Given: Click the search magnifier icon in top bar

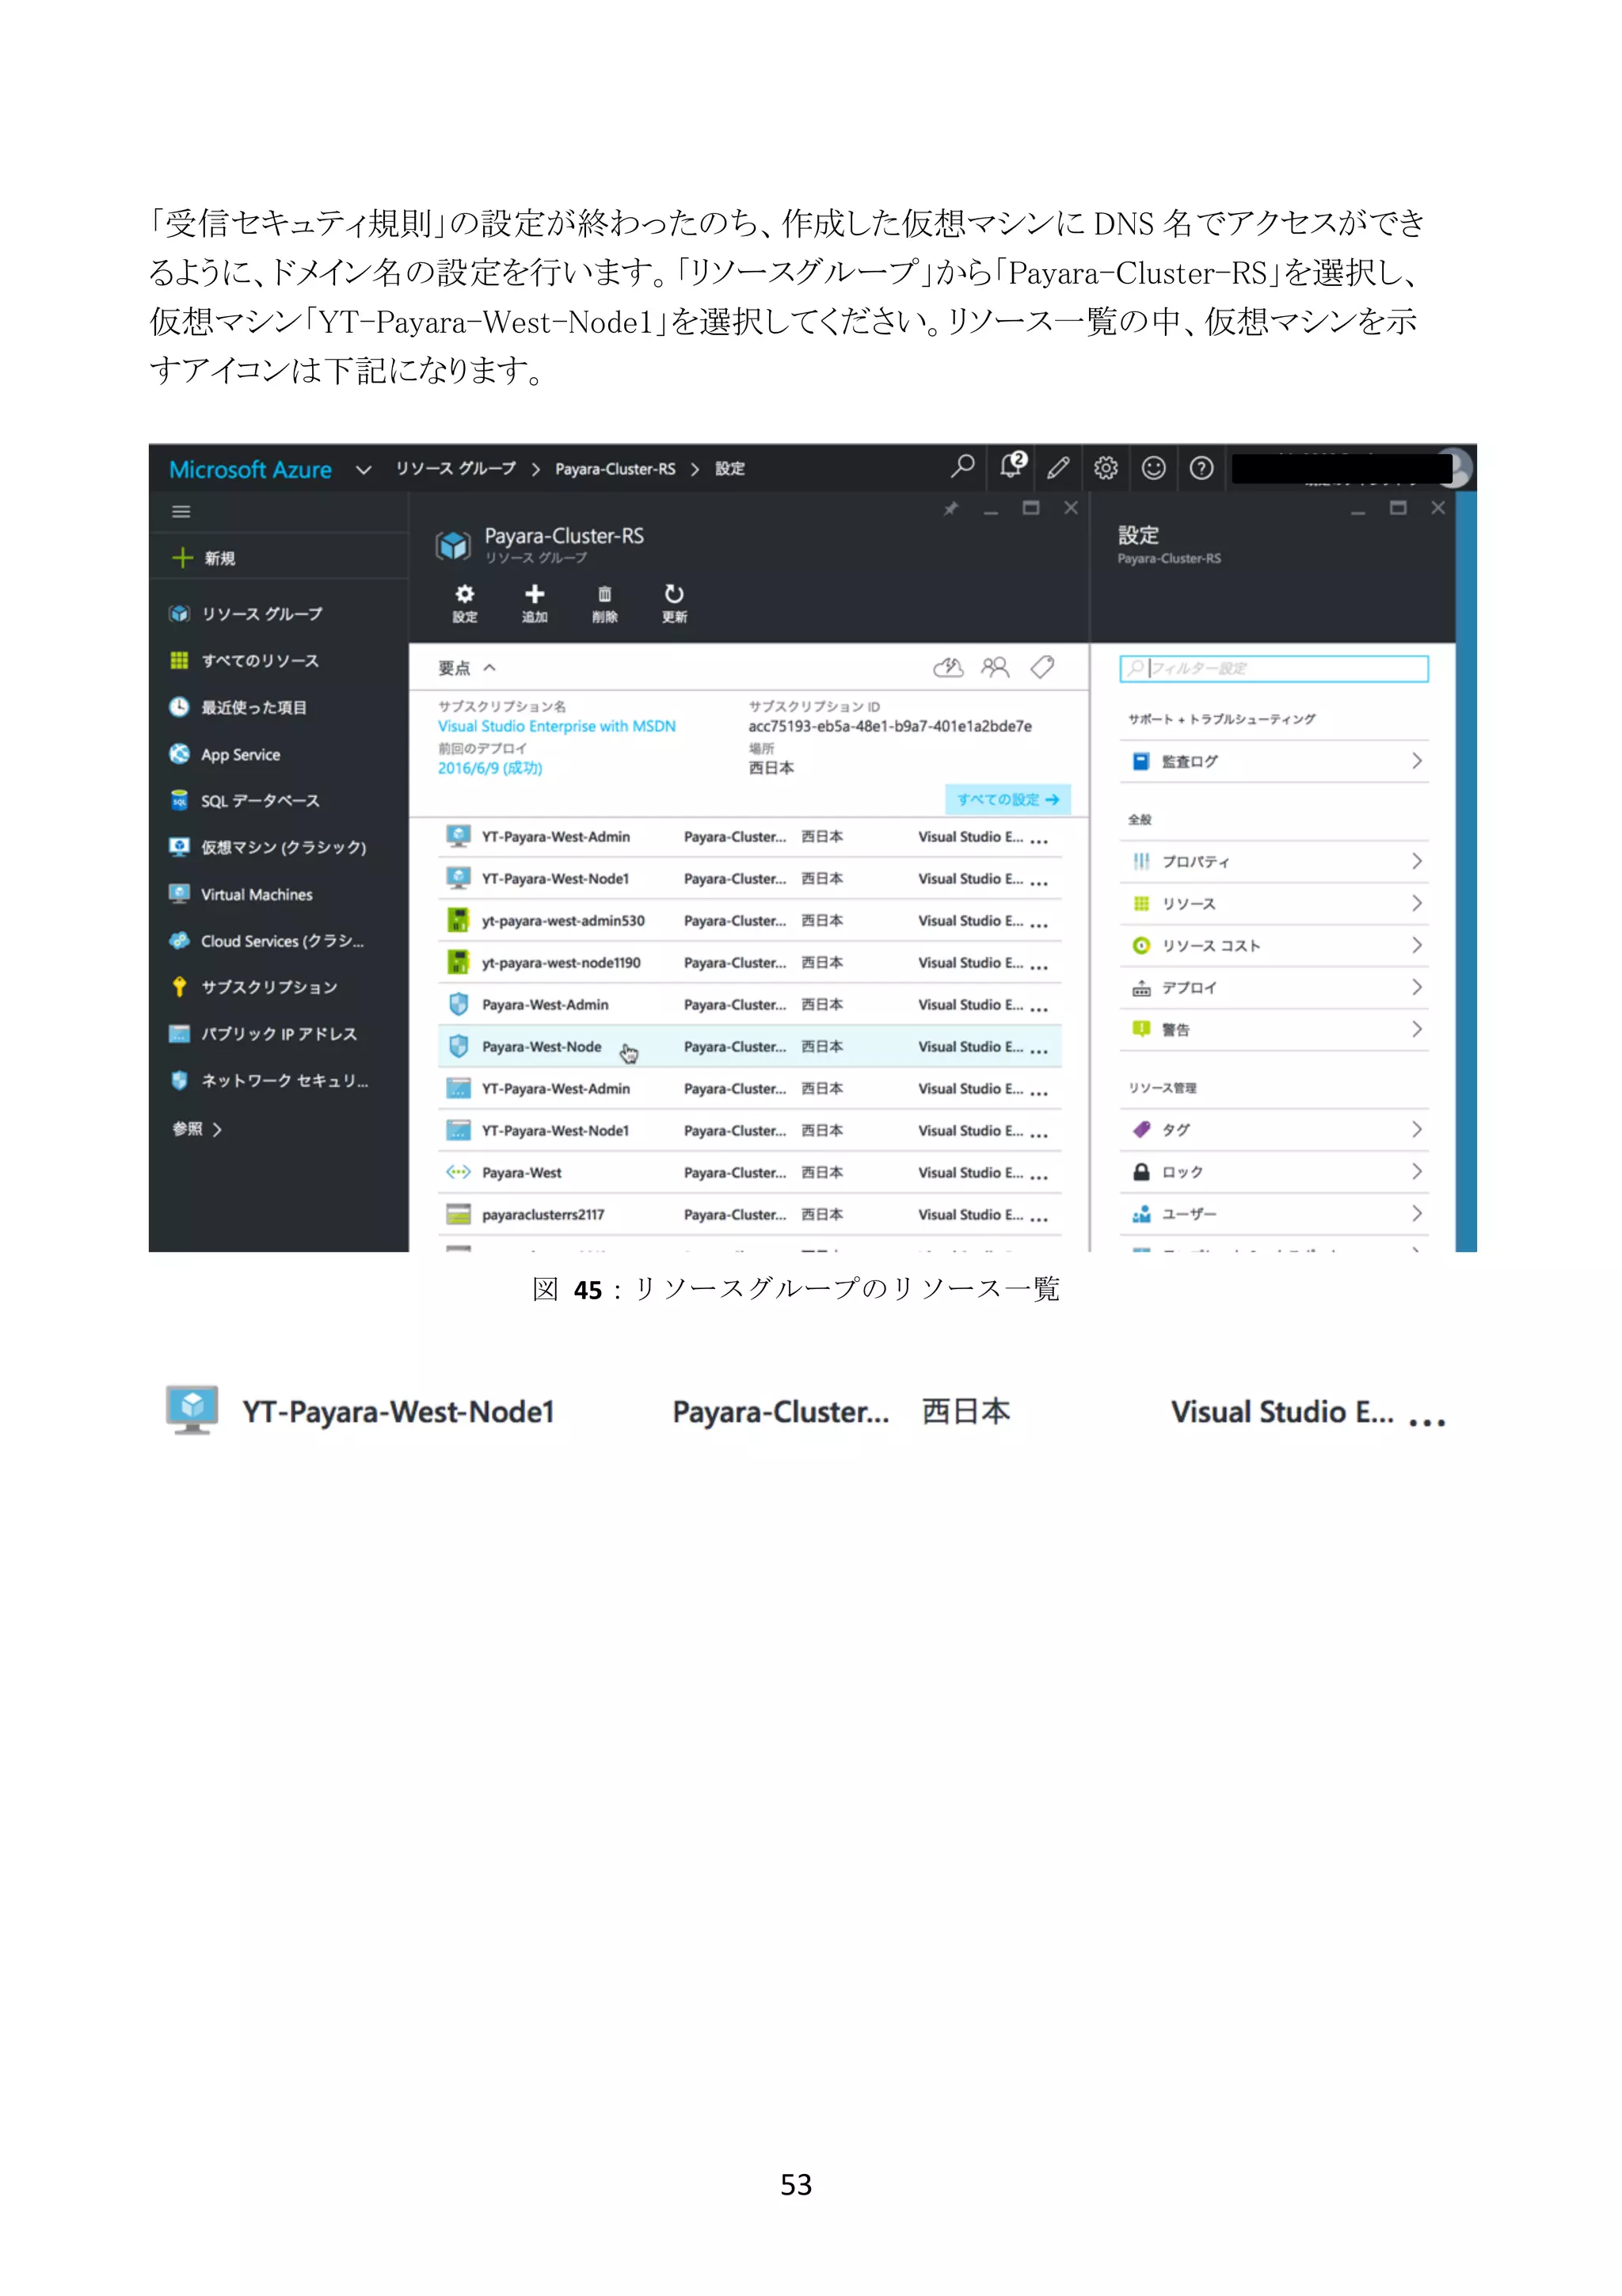Looking at the screenshot, I should [961, 467].
